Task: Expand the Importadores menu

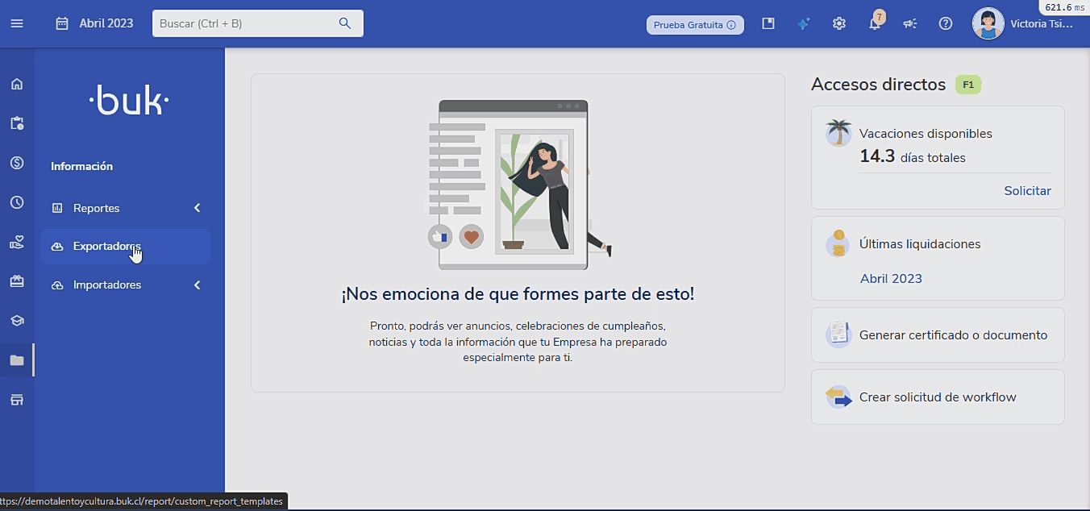Action: [126, 285]
